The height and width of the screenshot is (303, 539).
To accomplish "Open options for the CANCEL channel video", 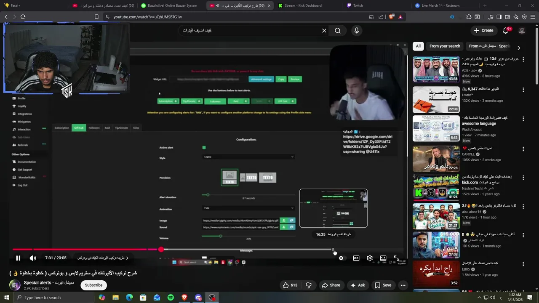I will pyautogui.click(x=523, y=149).
